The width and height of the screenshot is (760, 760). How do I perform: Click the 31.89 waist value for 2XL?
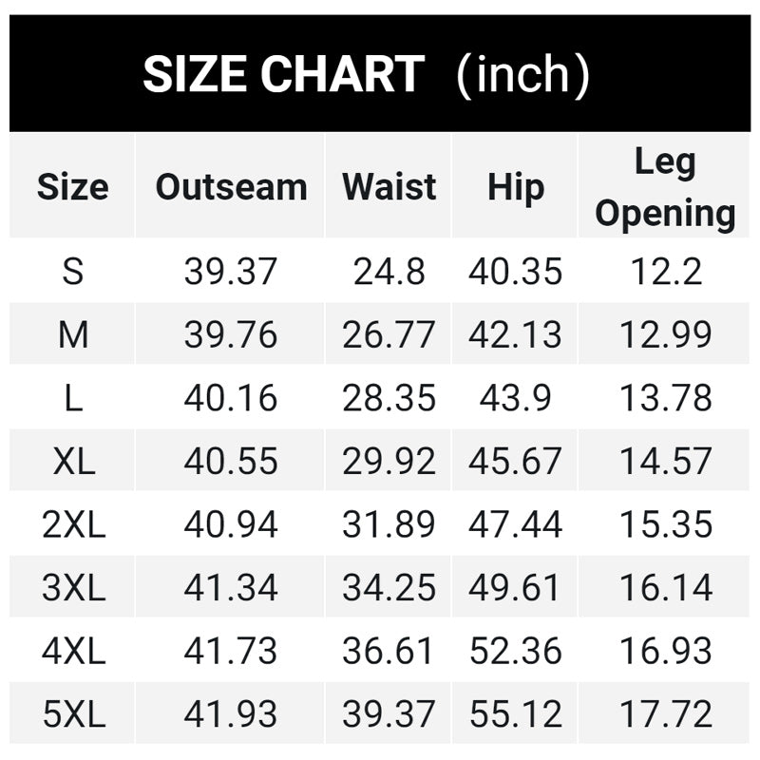(x=389, y=523)
